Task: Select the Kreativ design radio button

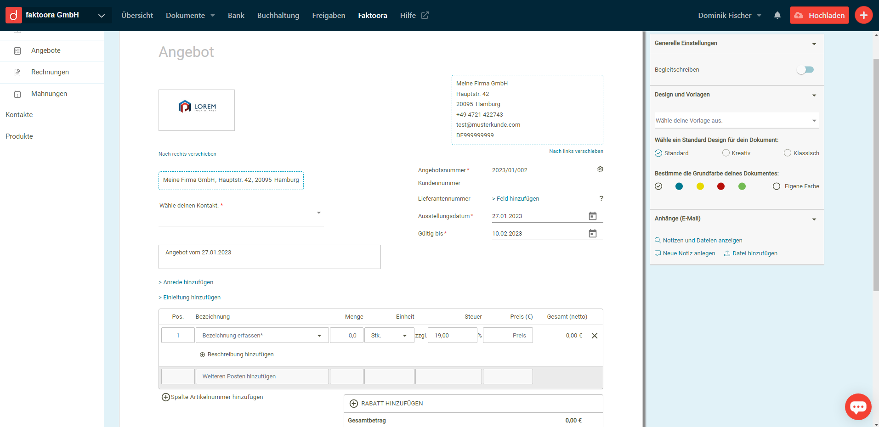Action: coord(726,153)
